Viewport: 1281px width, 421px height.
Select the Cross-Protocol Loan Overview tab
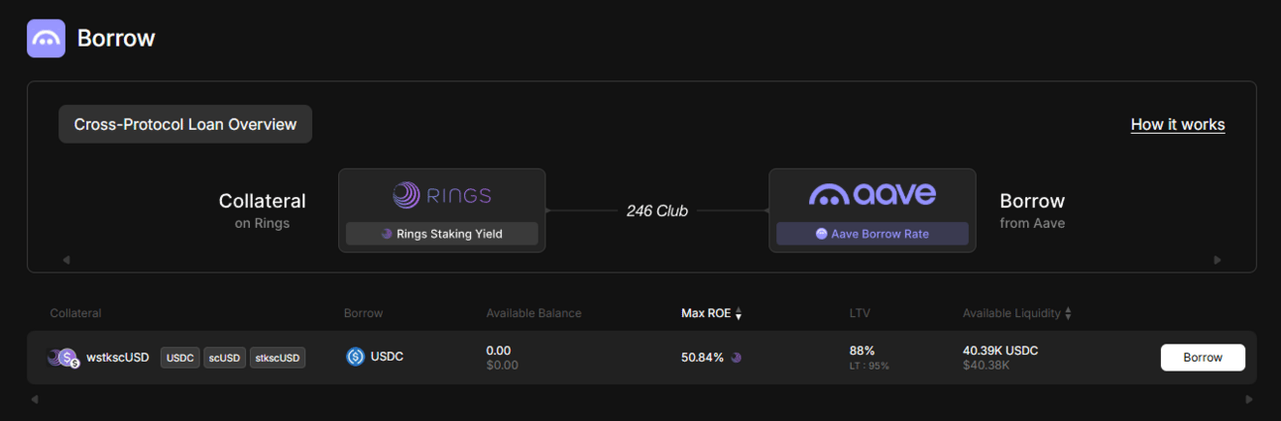[x=185, y=125]
